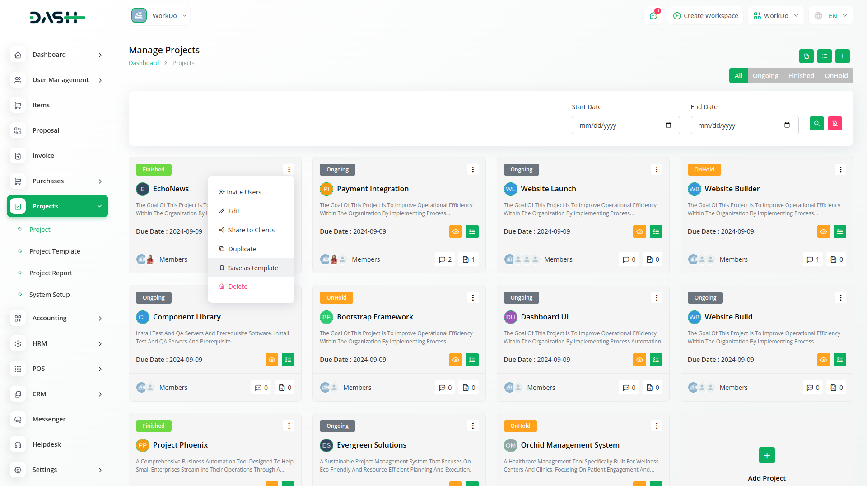Open three-dot menu on Project Phoenix card
Screen dimensions: 867x486
click(289, 426)
